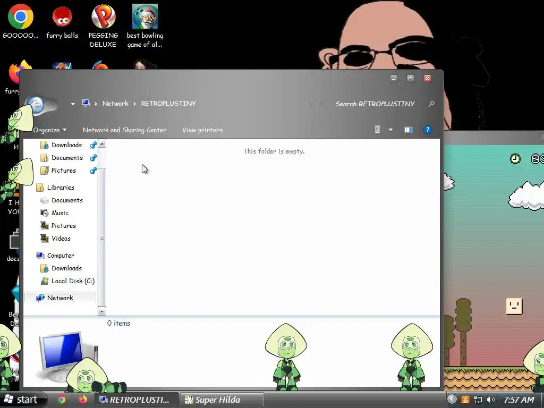The image size is (544, 408).
Task: Open the Videos library
Action: (x=61, y=239)
